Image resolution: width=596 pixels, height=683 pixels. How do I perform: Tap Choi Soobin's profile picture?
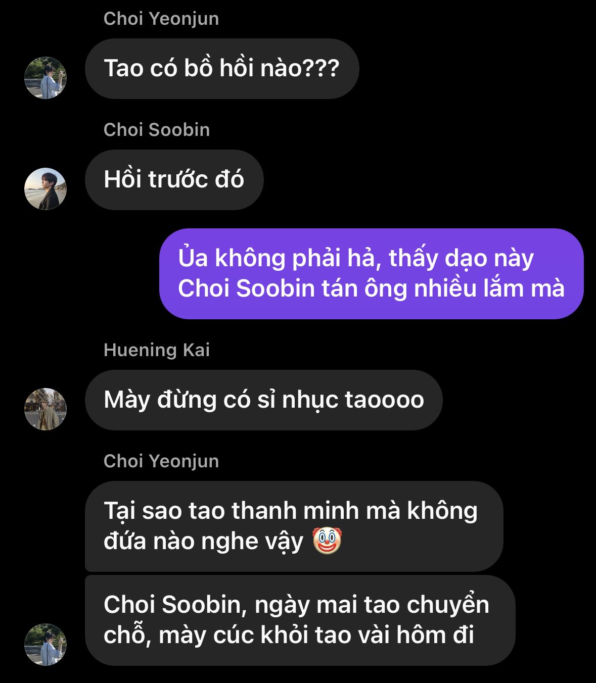click(x=45, y=189)
